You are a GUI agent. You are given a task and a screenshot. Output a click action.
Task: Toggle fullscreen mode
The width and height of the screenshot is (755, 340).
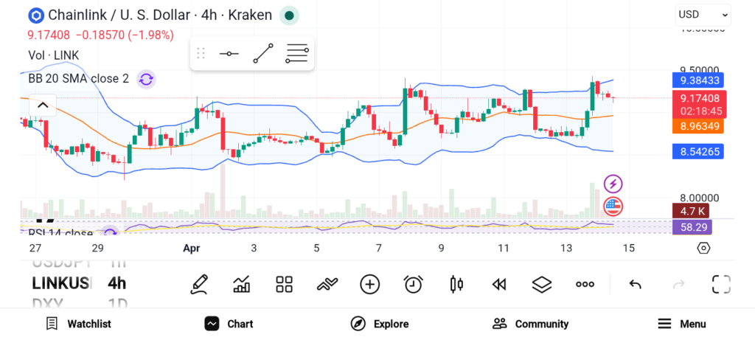[x=721, y=284]
